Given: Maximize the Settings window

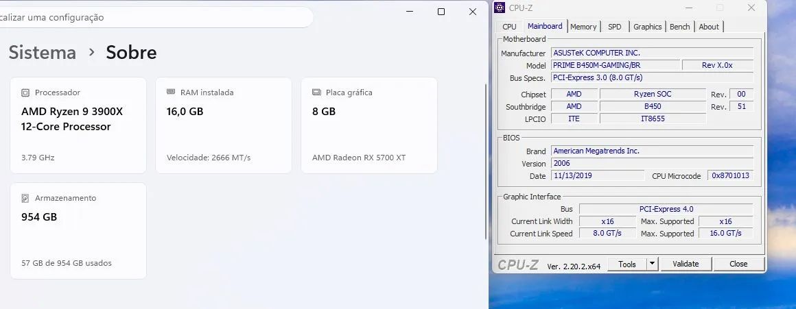Looking at the screenshot, I should coord(441,12).
